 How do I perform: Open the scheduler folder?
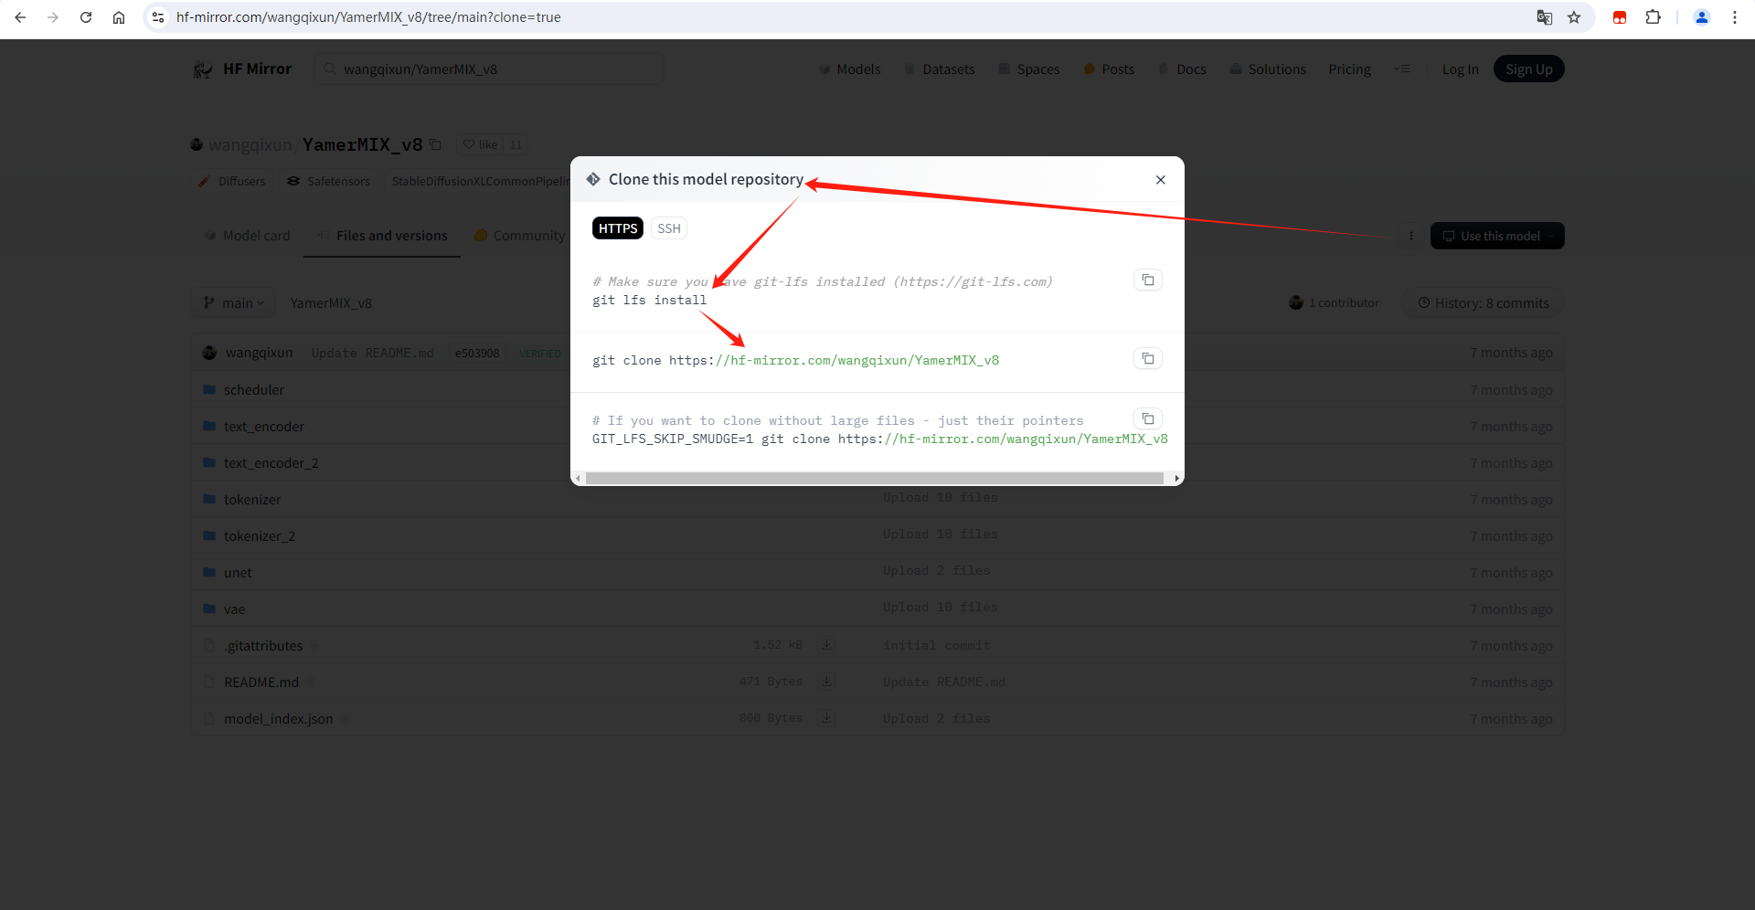point(253,390)
